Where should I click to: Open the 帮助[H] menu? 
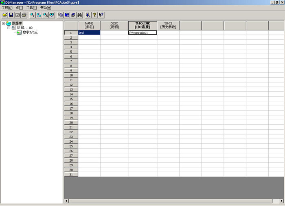[x=46, y=8]
